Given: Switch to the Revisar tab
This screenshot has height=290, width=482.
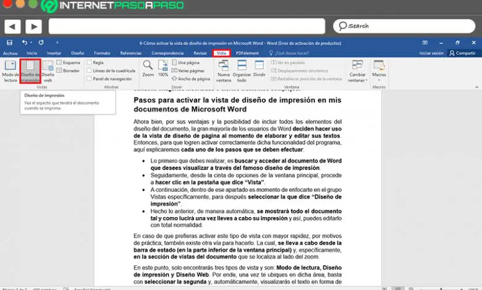Looking at the screenshot, I should tap(200, 53).
